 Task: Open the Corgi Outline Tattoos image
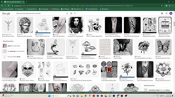[36, 47]
